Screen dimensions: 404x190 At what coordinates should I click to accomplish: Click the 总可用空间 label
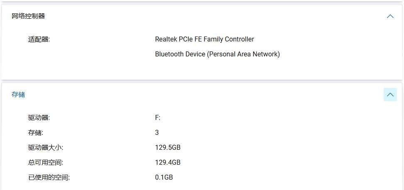[x=46, y=163]
